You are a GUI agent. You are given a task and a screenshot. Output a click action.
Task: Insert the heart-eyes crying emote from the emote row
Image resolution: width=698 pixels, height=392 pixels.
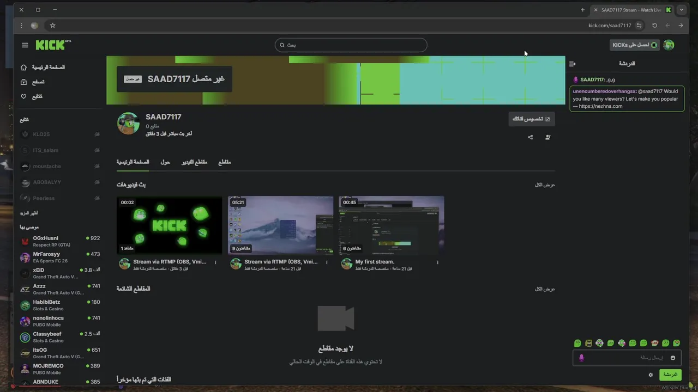click(676, 343)
